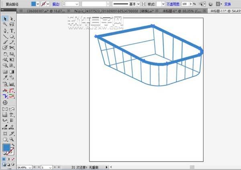Swap fill and stroke colors

pyautogui.click(x=13, y=144)
